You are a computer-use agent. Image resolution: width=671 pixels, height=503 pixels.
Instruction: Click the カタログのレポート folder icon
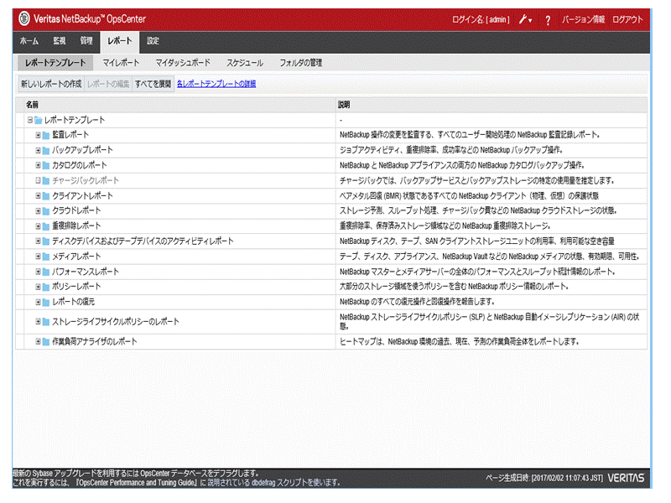[x=46, y=165]
